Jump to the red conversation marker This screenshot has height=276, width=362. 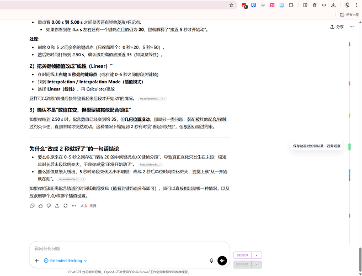tap(349, 44)
